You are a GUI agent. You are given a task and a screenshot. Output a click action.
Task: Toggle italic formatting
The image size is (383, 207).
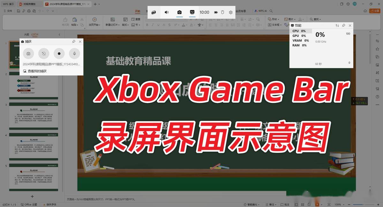pyautogui.click(x=152, y=25)
